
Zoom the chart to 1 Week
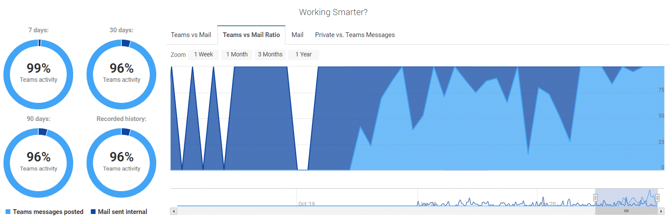[203, 55]
